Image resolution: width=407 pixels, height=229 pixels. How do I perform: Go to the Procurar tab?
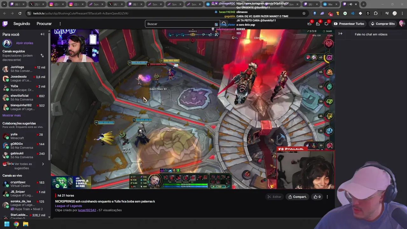pos(44,24)
